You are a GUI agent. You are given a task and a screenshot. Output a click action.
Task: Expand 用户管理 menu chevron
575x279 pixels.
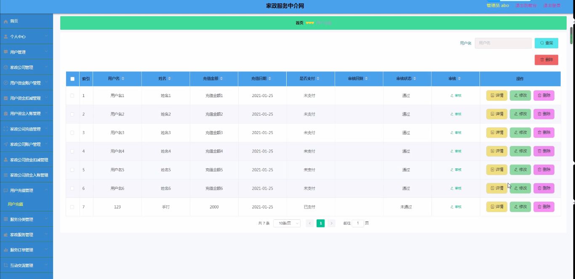46,52
